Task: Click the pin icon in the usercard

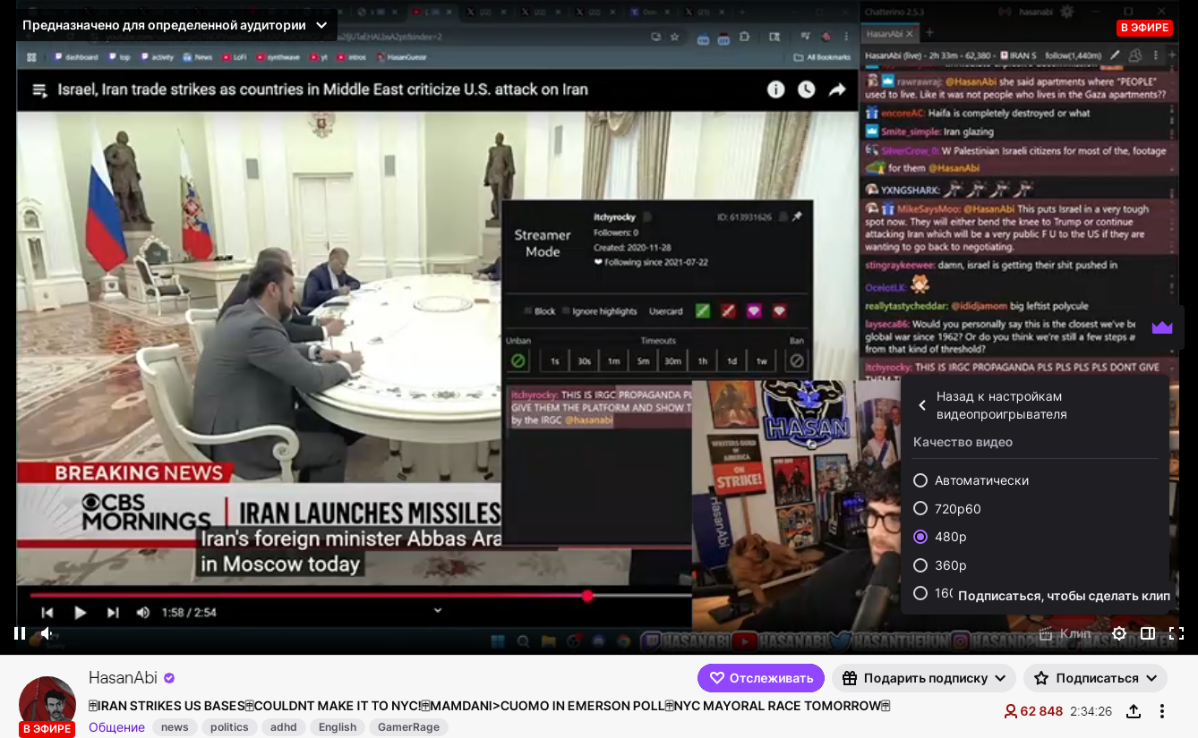Action: [x=798, y=216]
